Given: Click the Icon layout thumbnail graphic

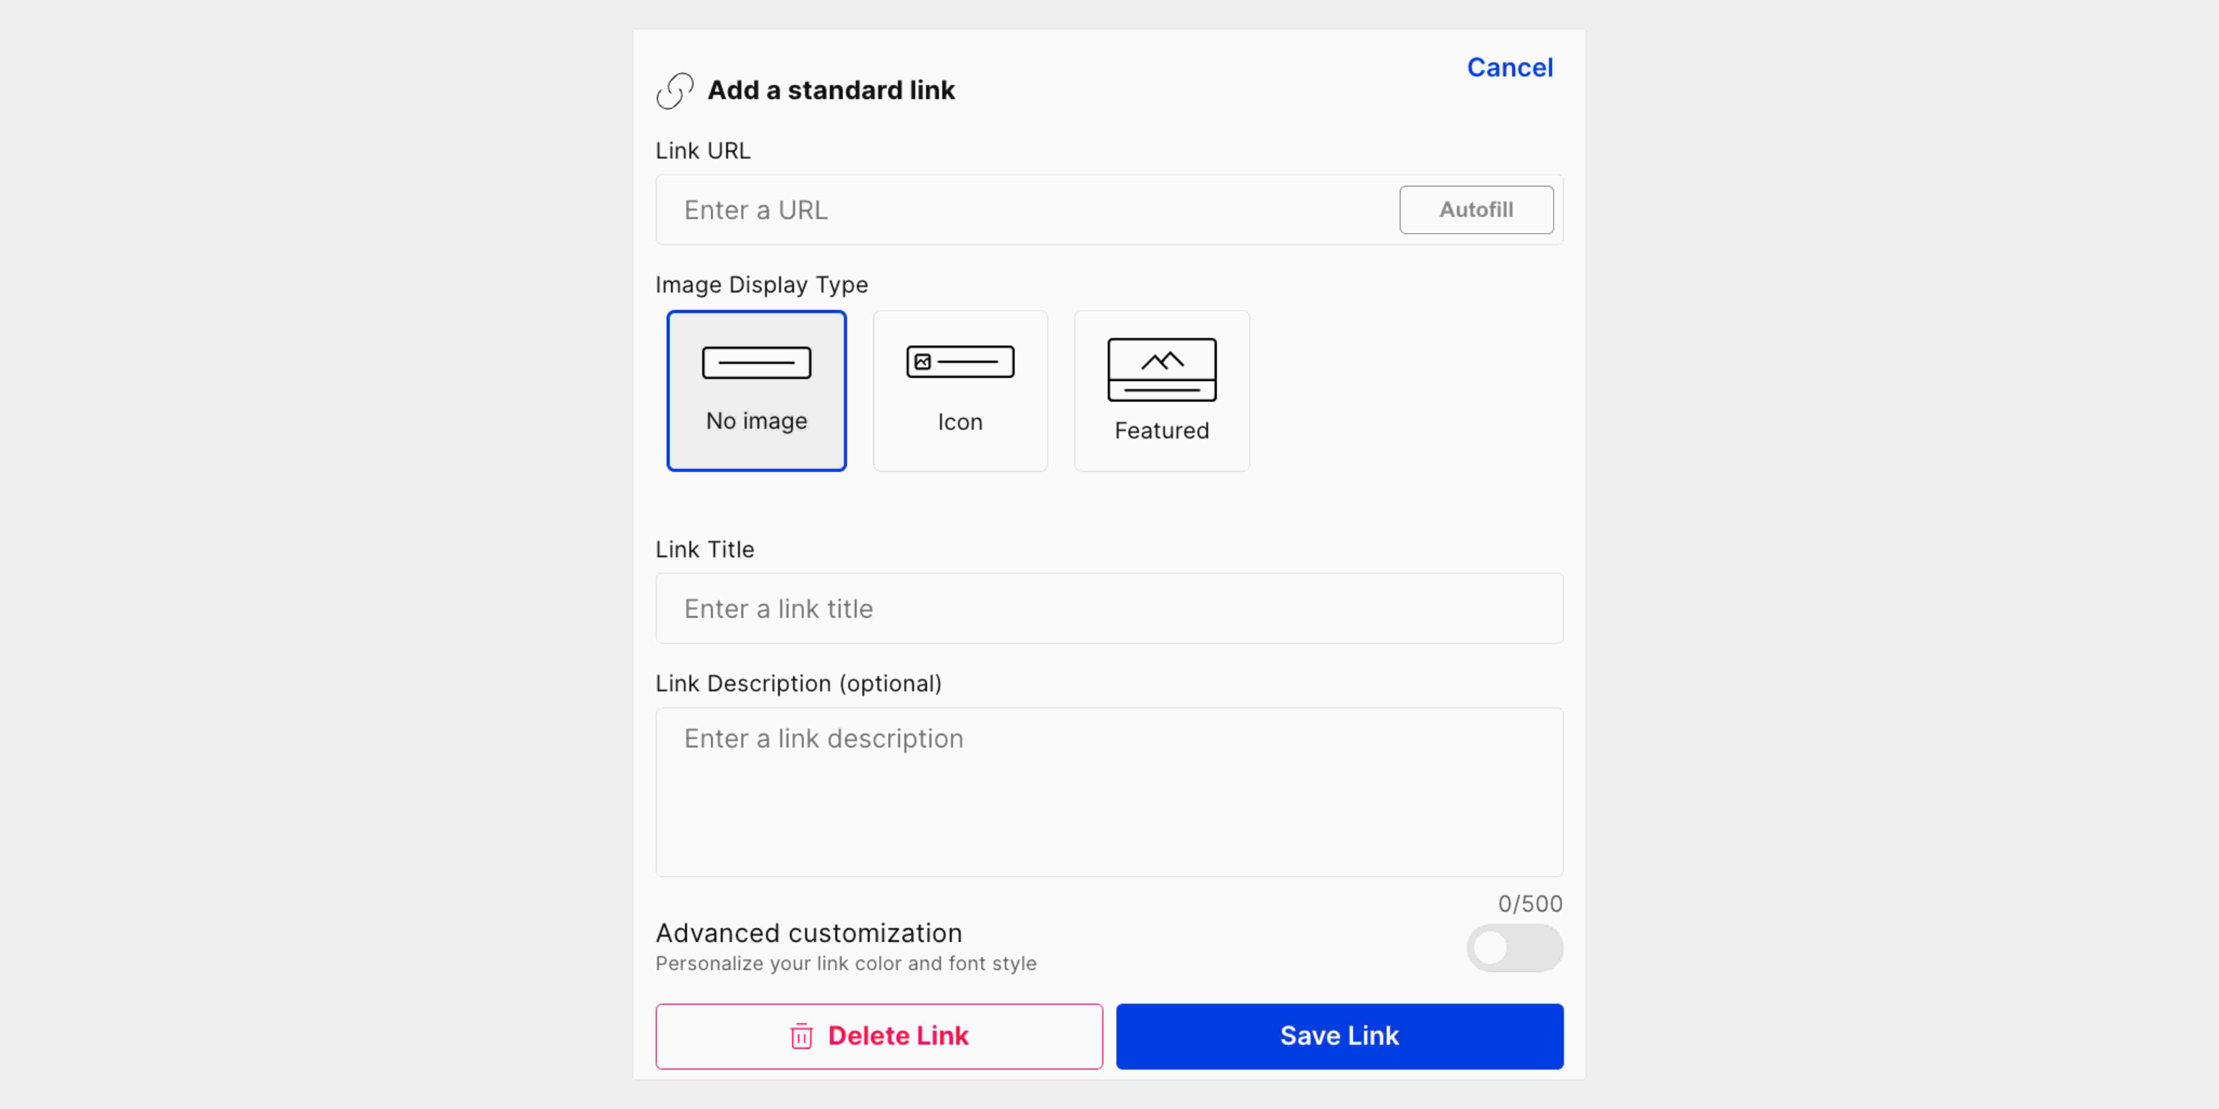Looking at the screenshot, I should pos(960,362).
